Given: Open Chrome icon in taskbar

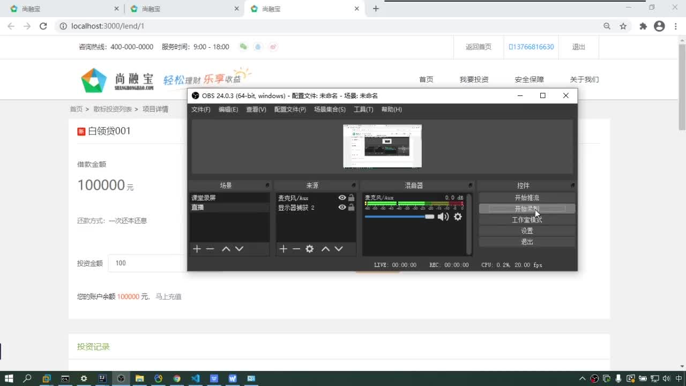Looking at the screenshot, I should click(177, 378).
